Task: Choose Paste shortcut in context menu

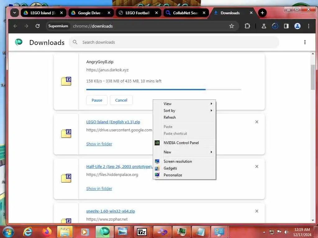Action: [184, 134]
